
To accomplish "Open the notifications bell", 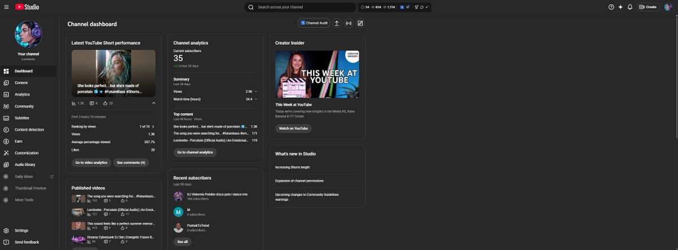I will (x=630, y=7).
